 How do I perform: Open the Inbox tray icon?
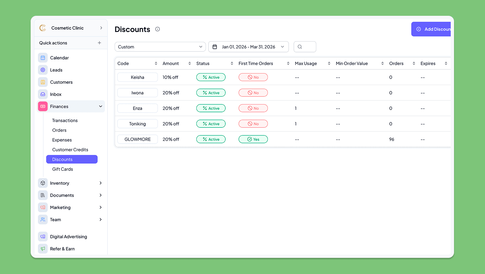[x=43, y=94]
